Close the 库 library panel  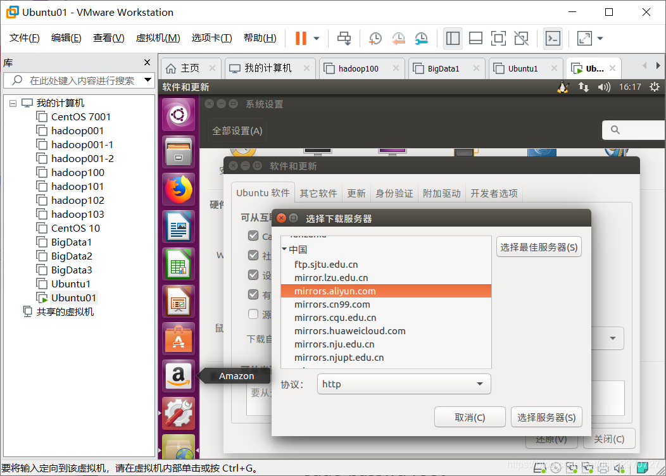(147, 63)
